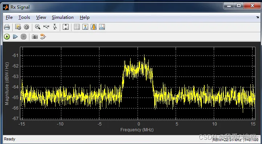Stop the simulation using the grey stop button
262x144 pixels.
click(x=24, y=37)
